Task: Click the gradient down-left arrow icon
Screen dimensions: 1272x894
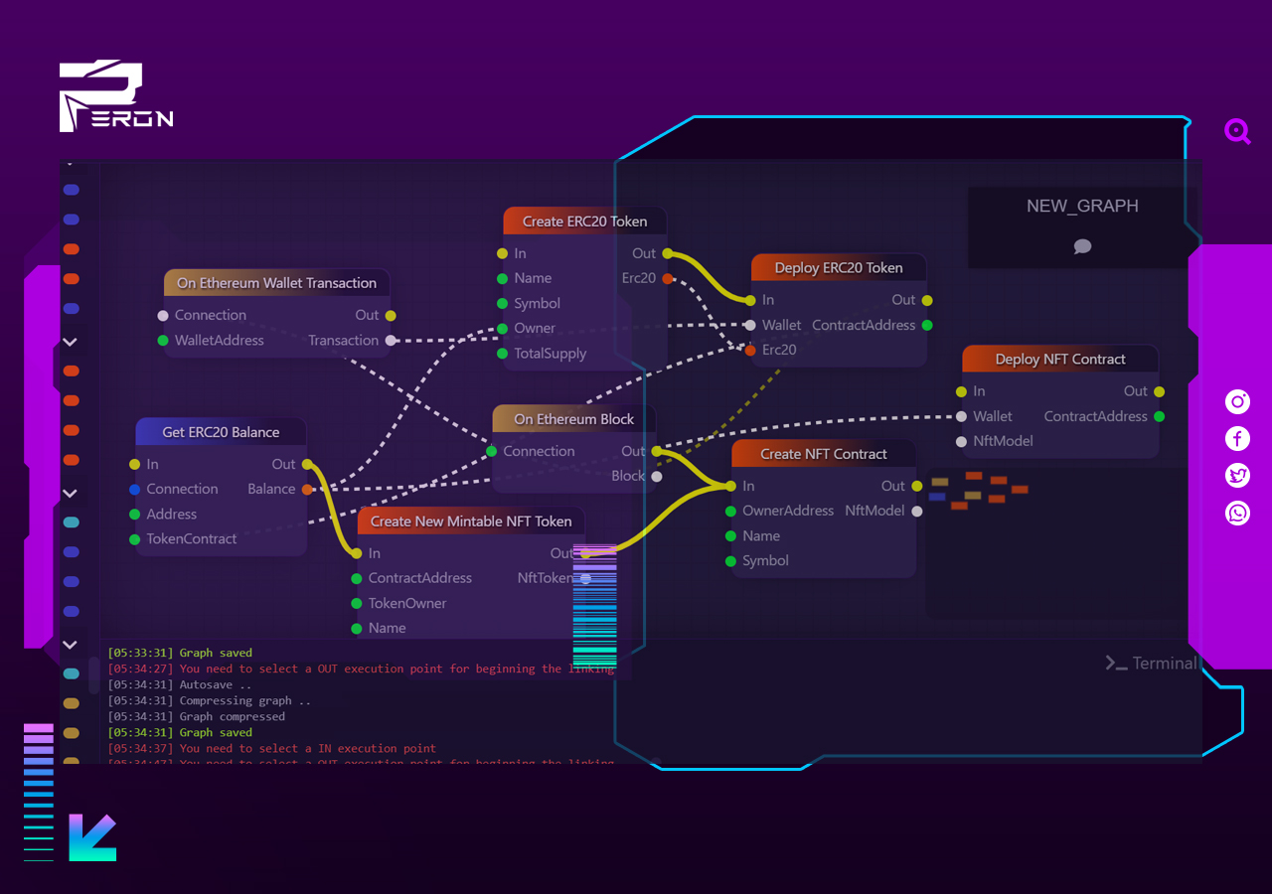Action: pyautogui.click(x=92, y=837)
